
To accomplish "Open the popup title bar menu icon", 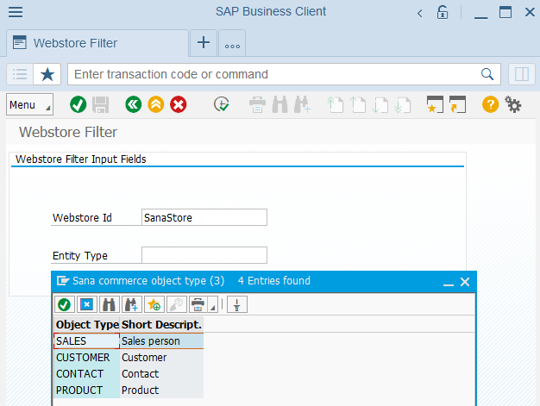I will [63, 281].
